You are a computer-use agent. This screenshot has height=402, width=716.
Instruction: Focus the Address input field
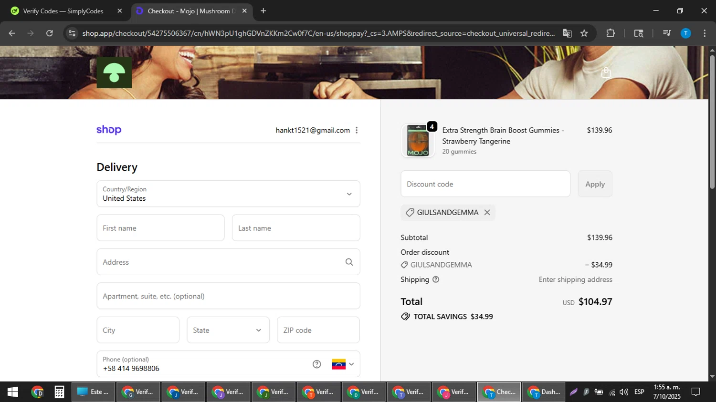228,262
